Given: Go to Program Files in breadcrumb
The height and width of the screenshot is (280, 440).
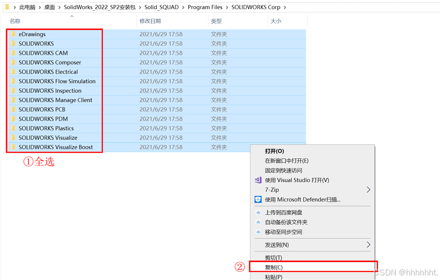Looking at the screenshot, I should (x=205, y=7).
